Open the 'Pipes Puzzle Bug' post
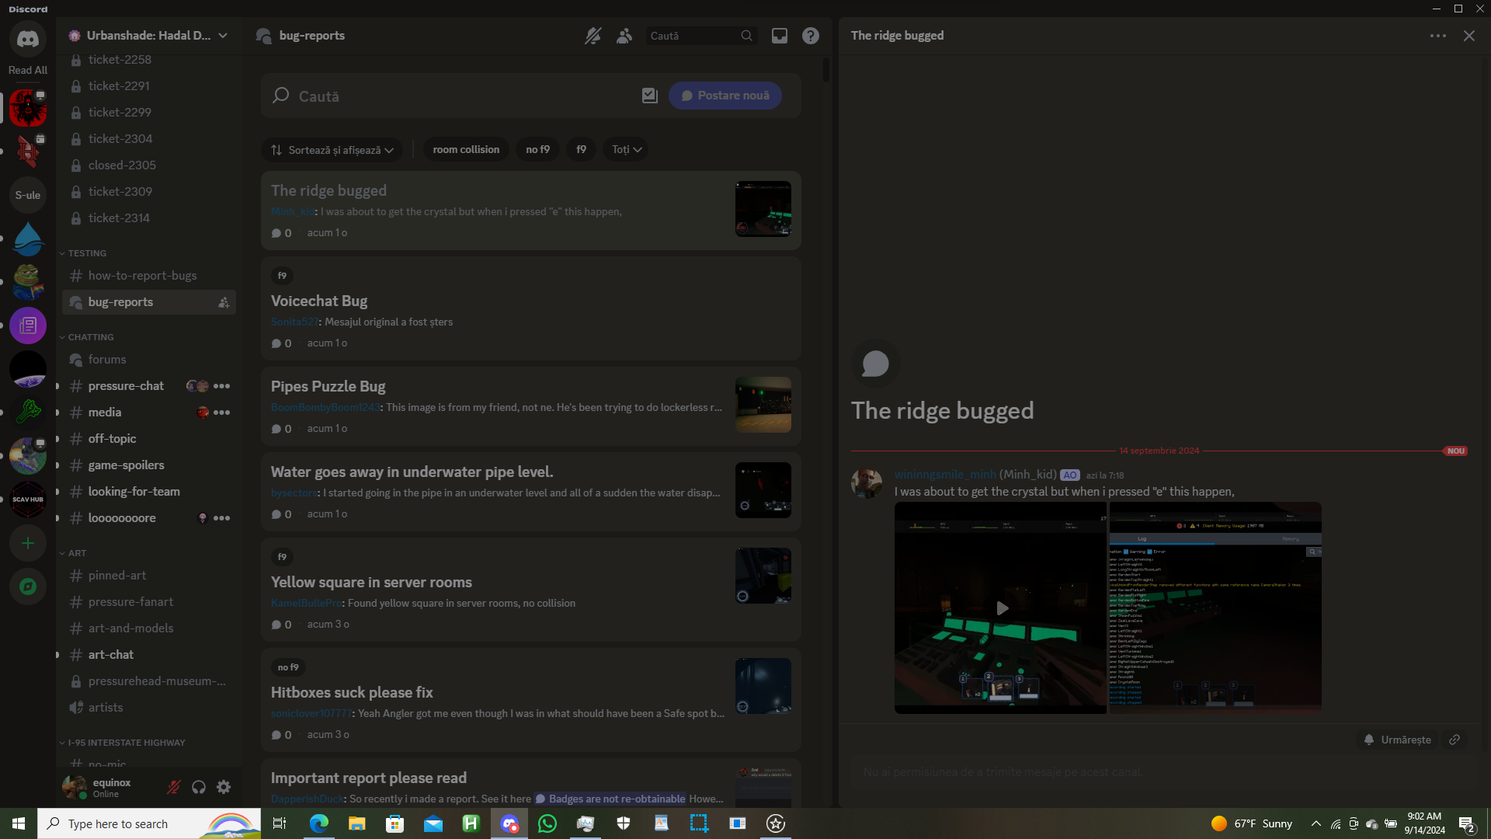The image size is (1491, 839). tap(328, 386)
